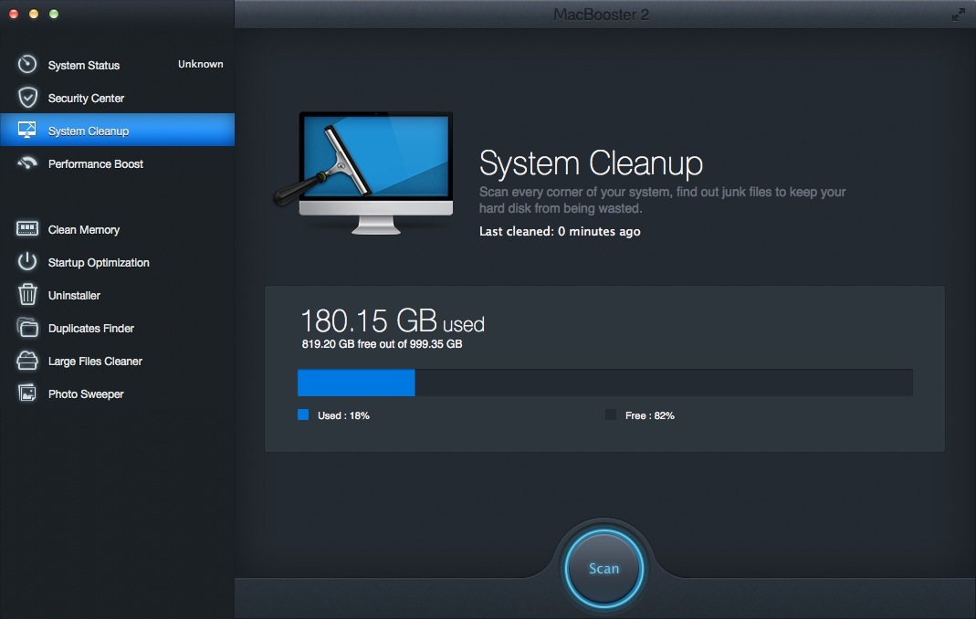Click the iMac squeegee illustration
The image size is (976, 619).
[365, 172]
